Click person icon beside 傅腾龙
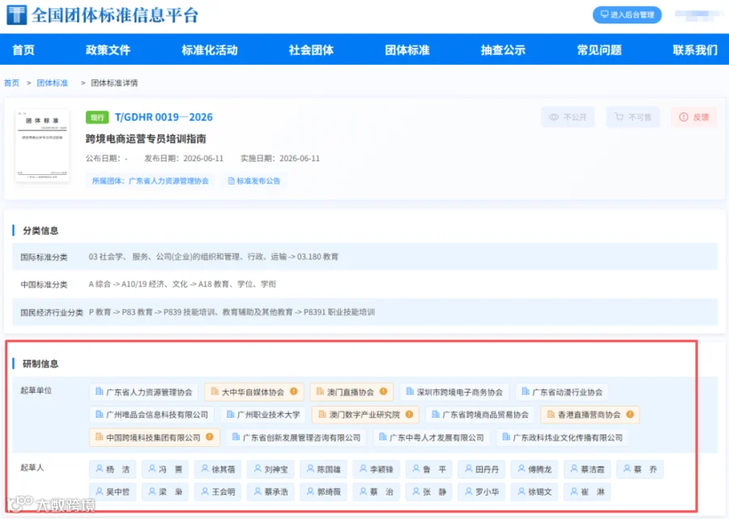Screen dimensions: 729x519 (522, 469)
